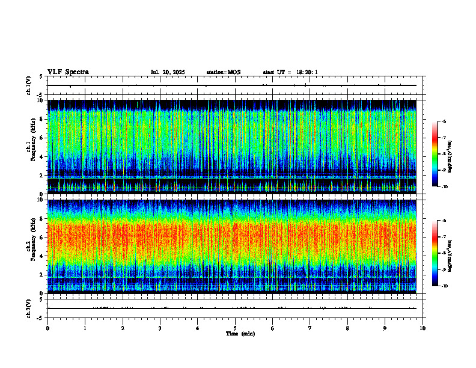Click the ch.1 color scale log(PSD) unit label
The image size is (476, 368).
450,156
